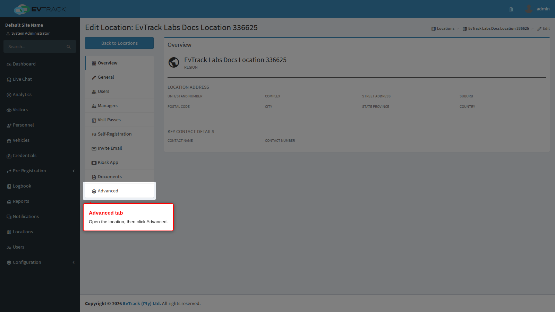This screenshot has height=312, width=555.
Task: Open the Overview tab
Action: [x=119, y=63]
